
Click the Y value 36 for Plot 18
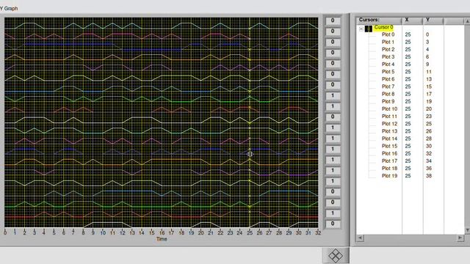pyautogui.click(x=429, y=168)
